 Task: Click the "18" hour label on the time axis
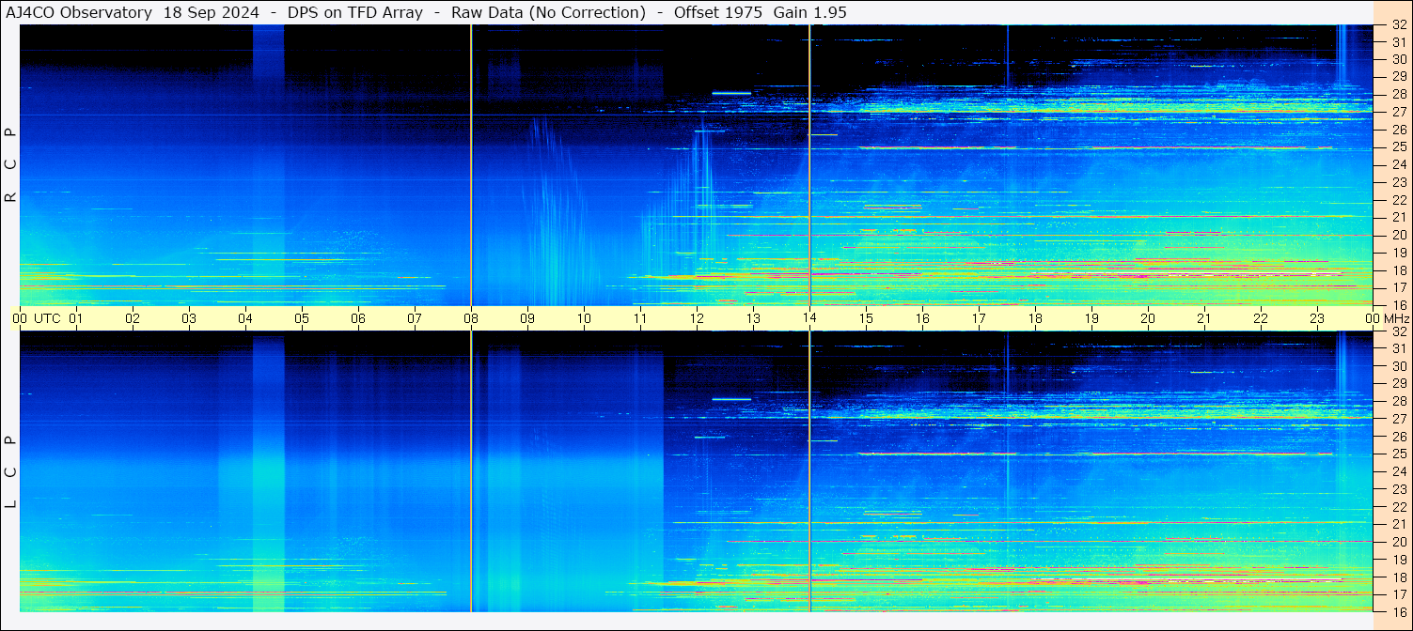pos(1035,318)
